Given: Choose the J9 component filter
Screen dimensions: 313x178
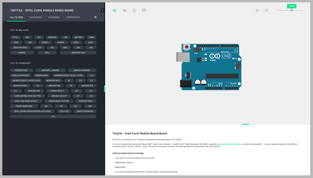Looking at the screenshot, I should 69,81.
